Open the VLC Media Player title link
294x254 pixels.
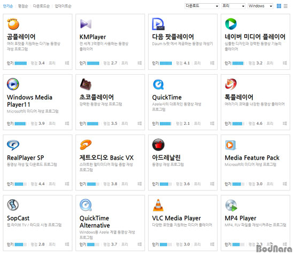point(176,218)
